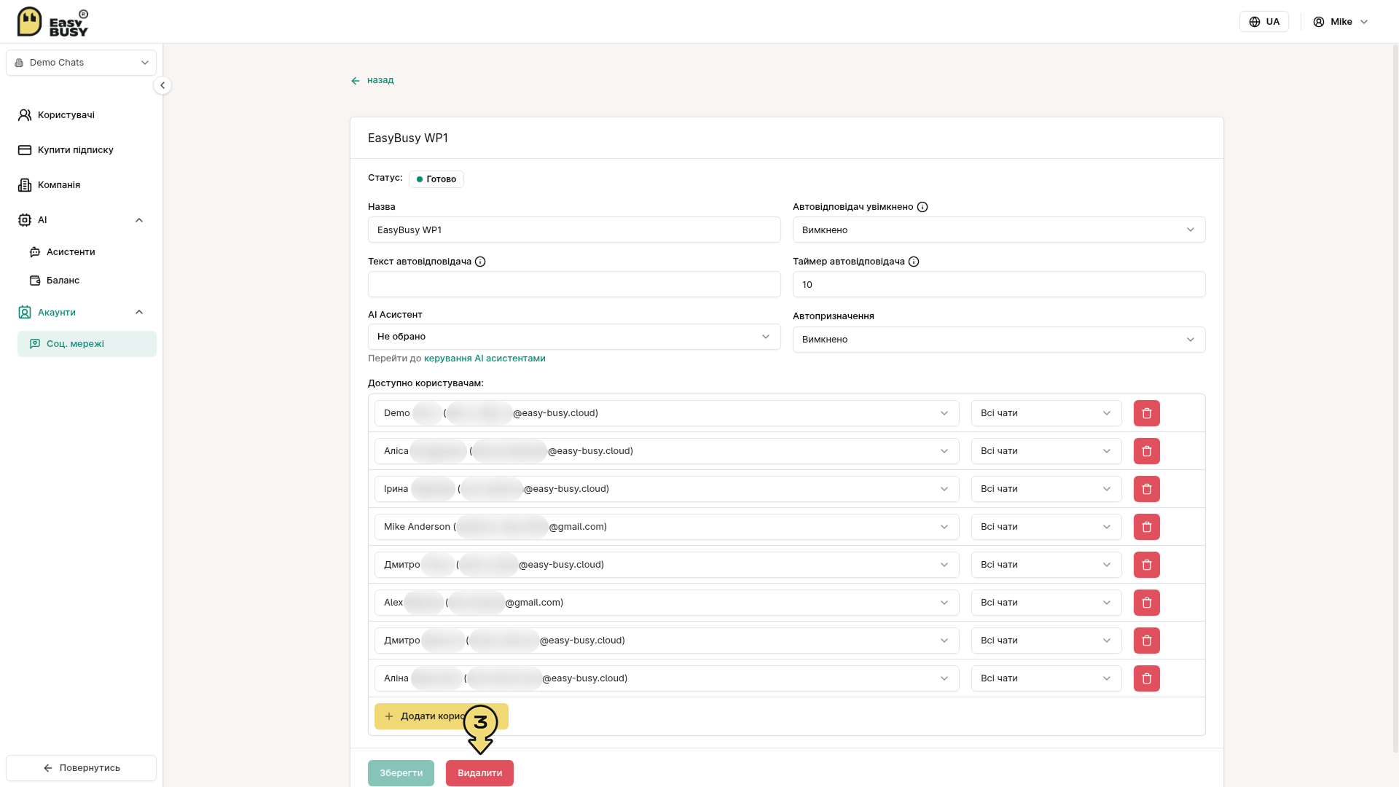Open Всі чати dropdown in Alex row

tap(1046, 603)
